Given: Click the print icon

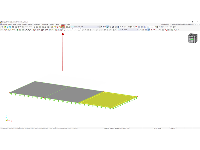Looking at the screenshot, I should tap(18, 27).
